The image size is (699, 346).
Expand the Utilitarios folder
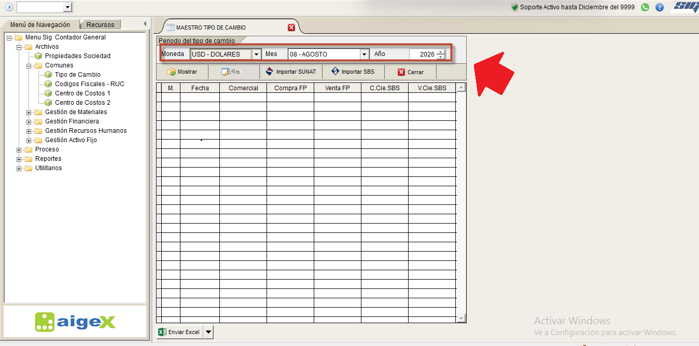coord(19,168)
